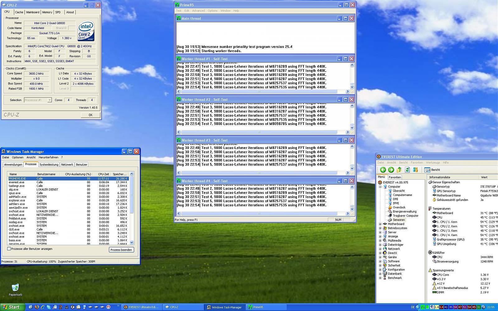Expand the Multimedia node

point(380,240)
